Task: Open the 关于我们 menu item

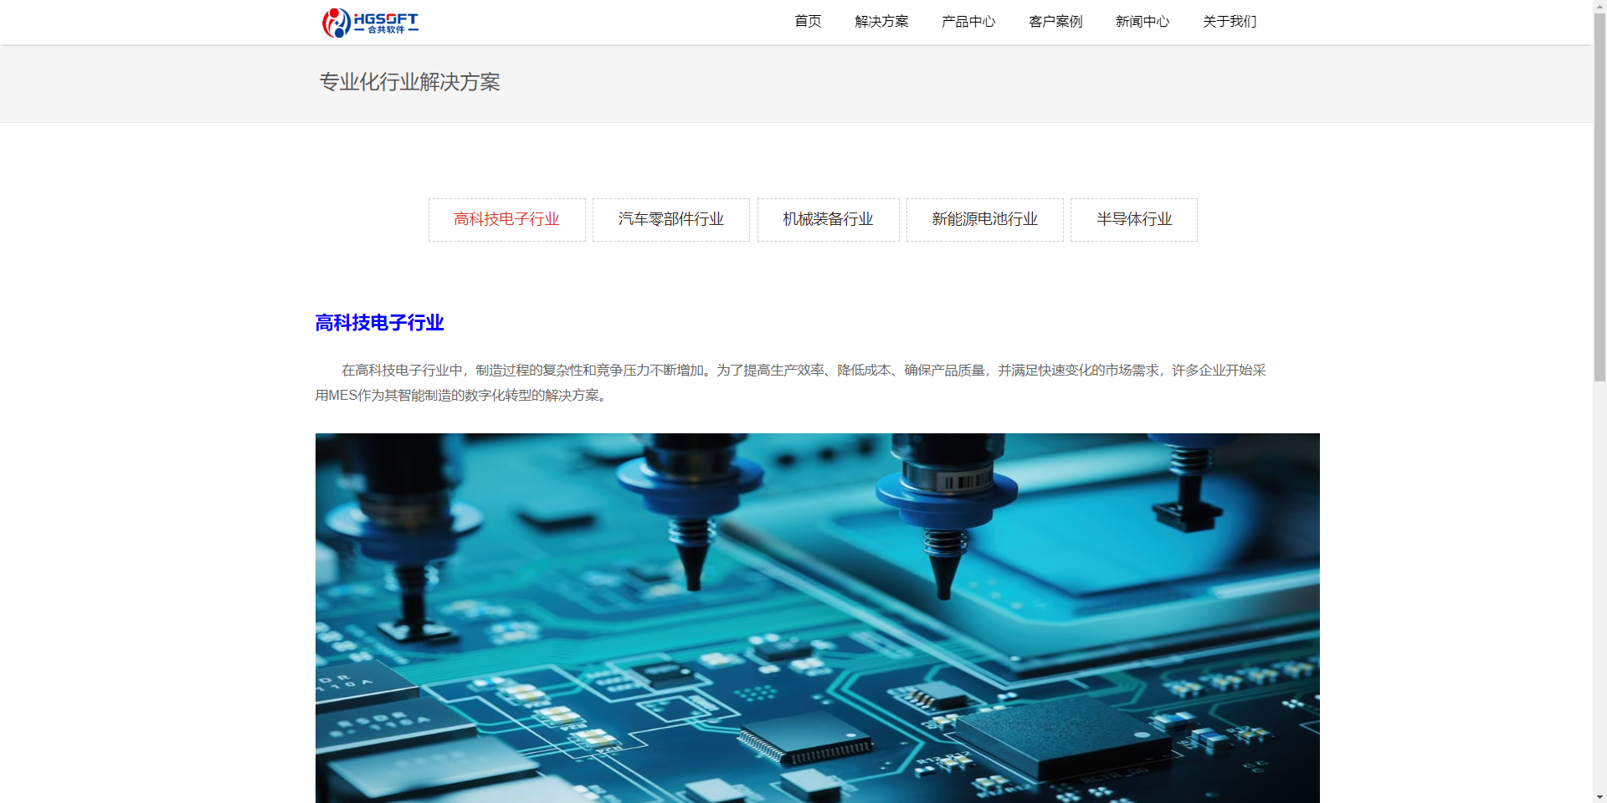Action: (1230, 22)
